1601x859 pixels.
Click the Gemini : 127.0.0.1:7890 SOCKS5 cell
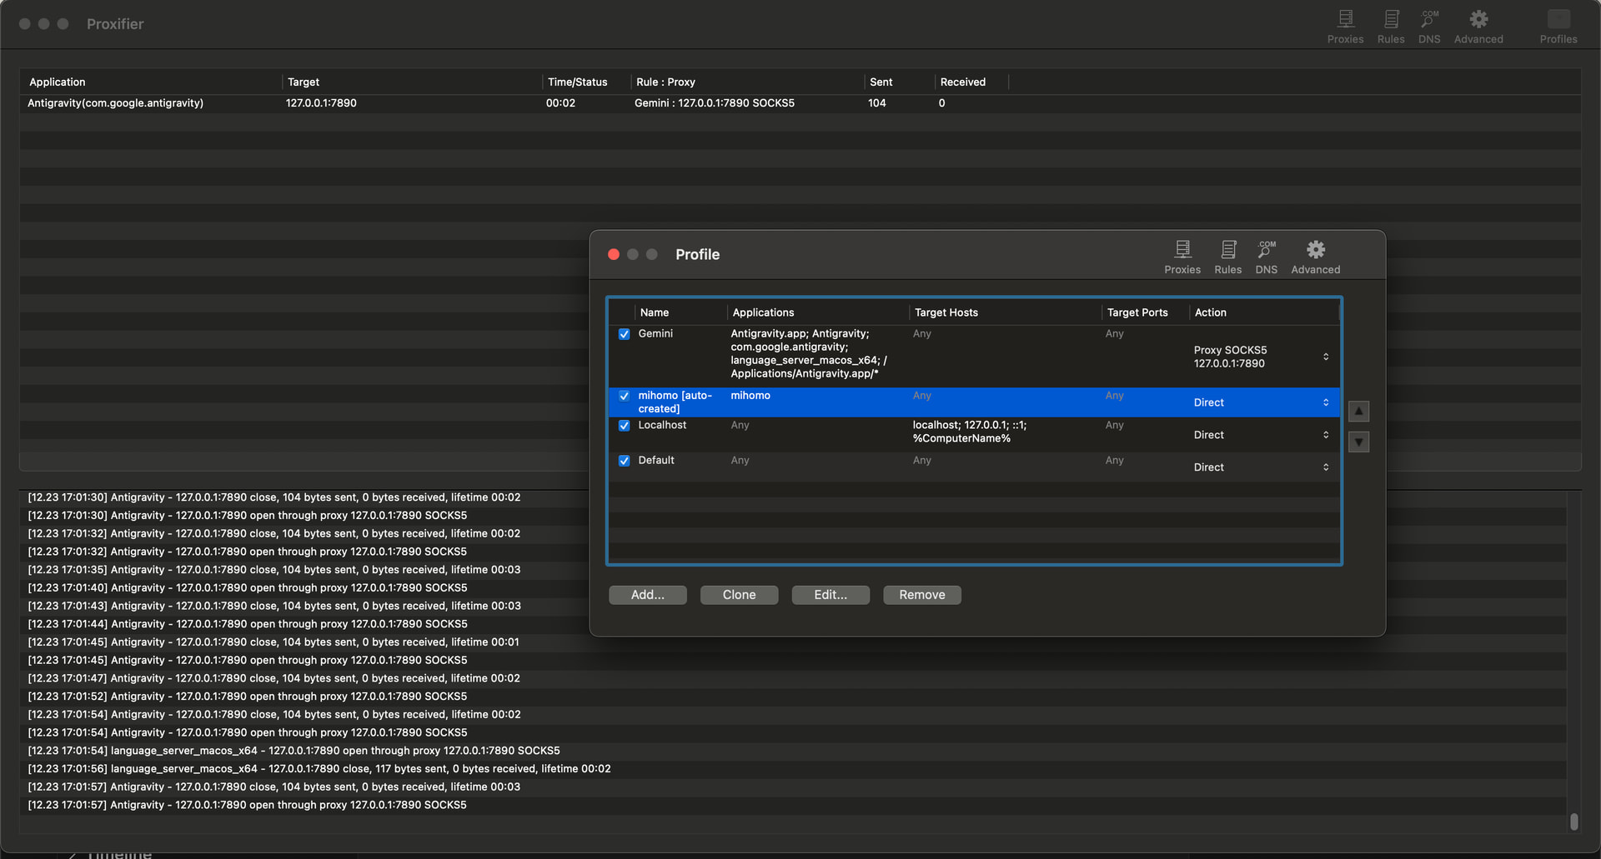pyautogui.click(x=715, y=103)
